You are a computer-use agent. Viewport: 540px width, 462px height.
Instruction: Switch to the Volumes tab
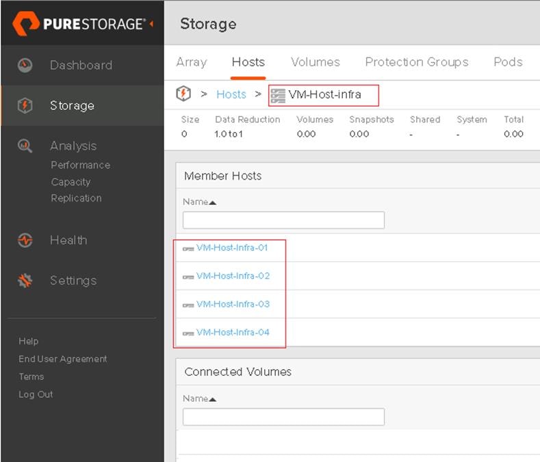315,62
